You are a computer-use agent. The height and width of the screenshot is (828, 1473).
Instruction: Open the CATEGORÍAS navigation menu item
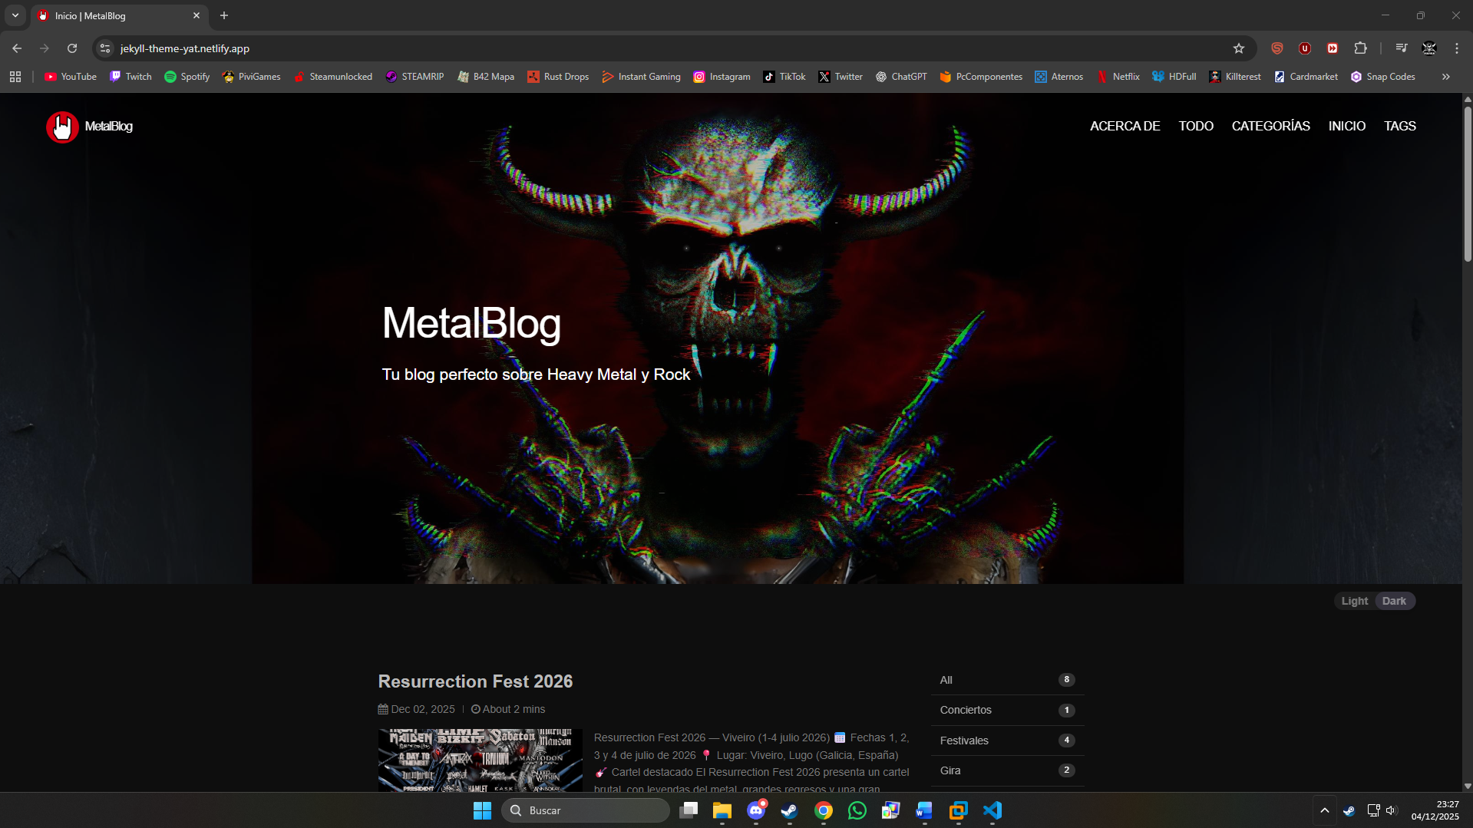click(1270, 126)
